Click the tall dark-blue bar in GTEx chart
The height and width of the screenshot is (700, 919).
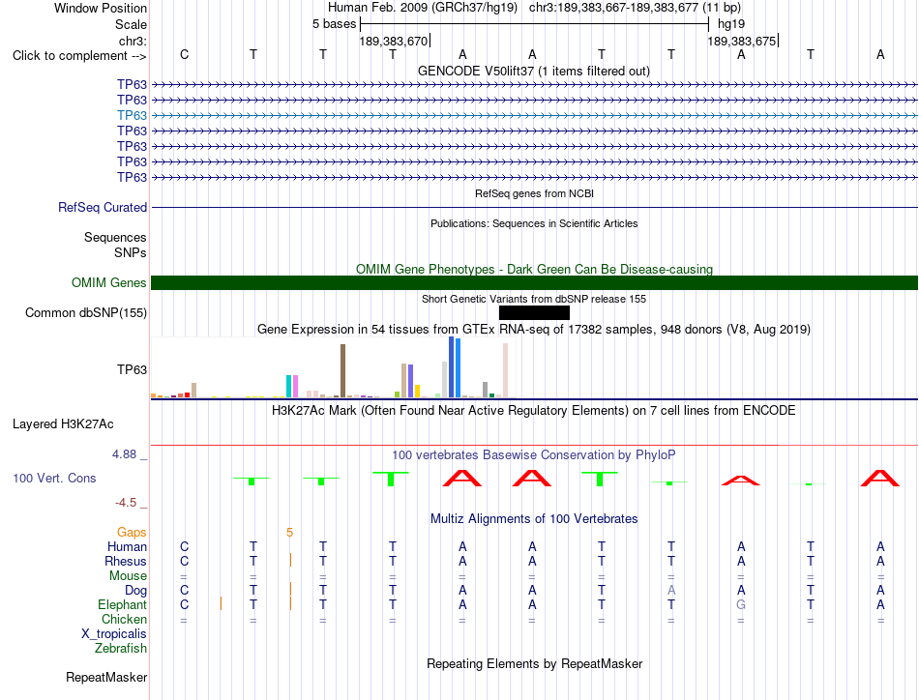tap(452, 367)
